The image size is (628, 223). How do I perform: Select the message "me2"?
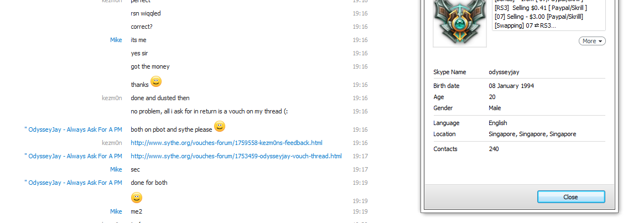(x=137, y=211)
